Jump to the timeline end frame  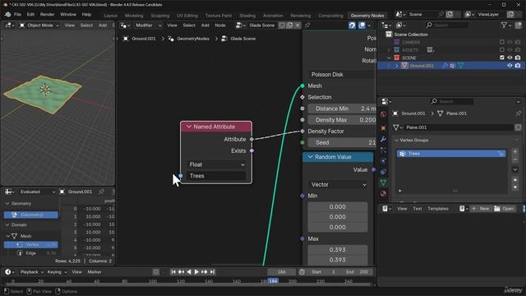[x=212, y=272]
